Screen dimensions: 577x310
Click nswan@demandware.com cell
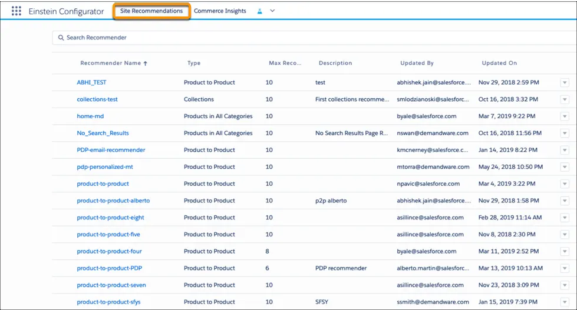coord(433,133)
